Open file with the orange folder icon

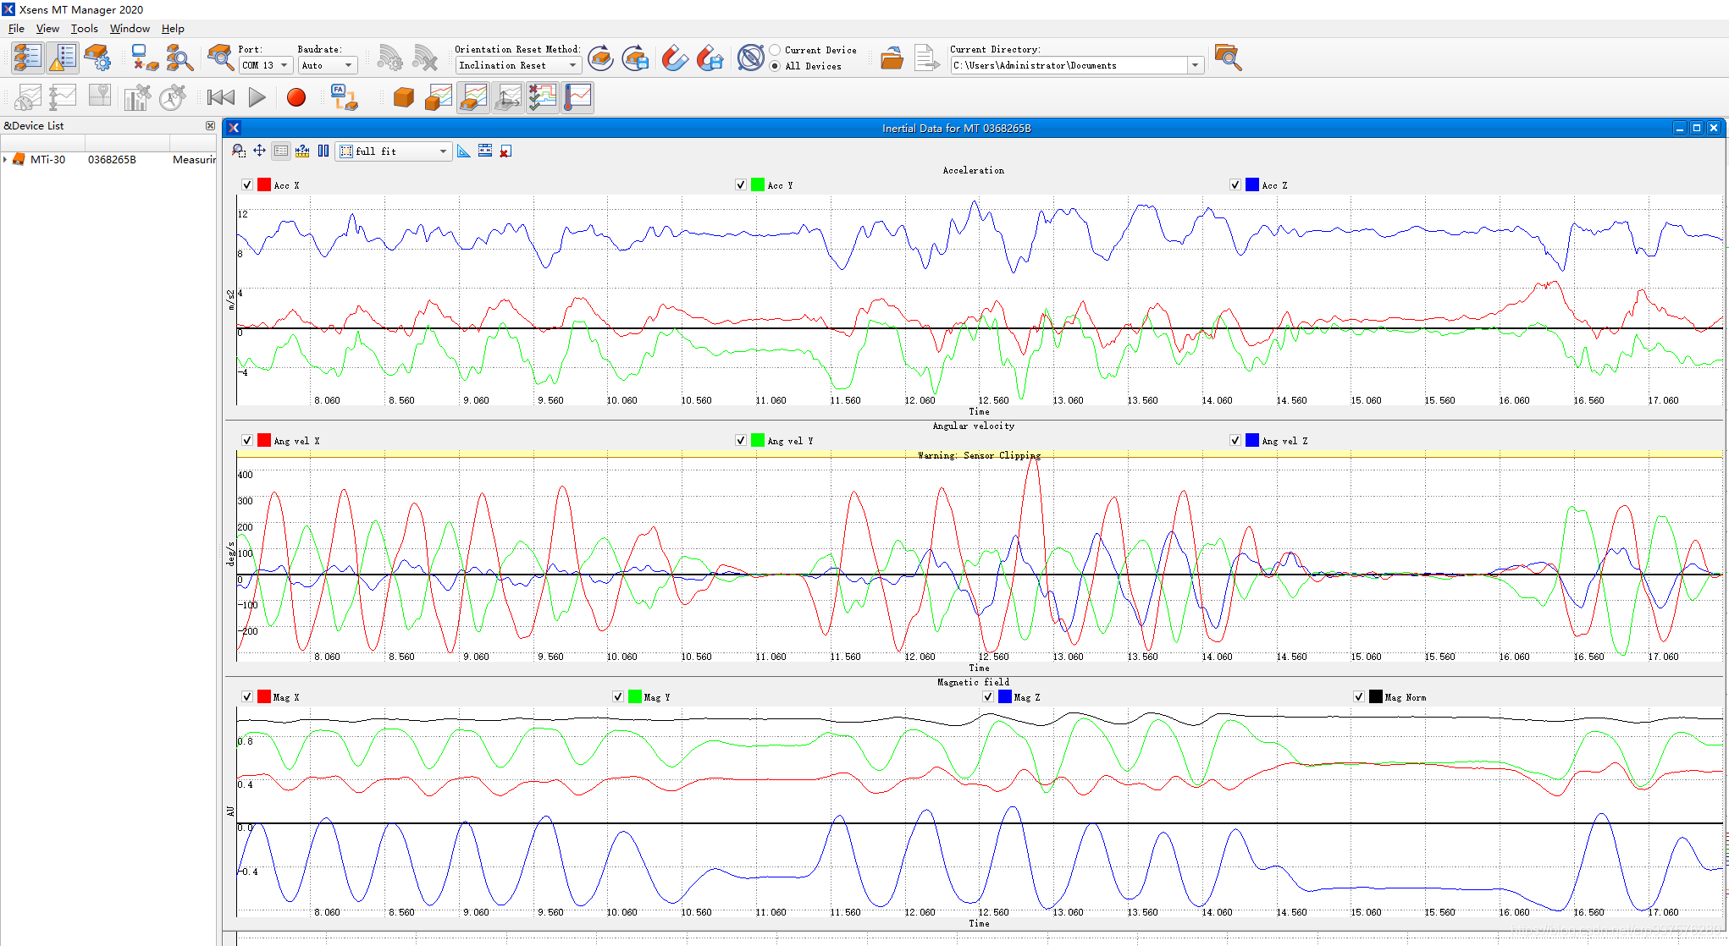892,58
